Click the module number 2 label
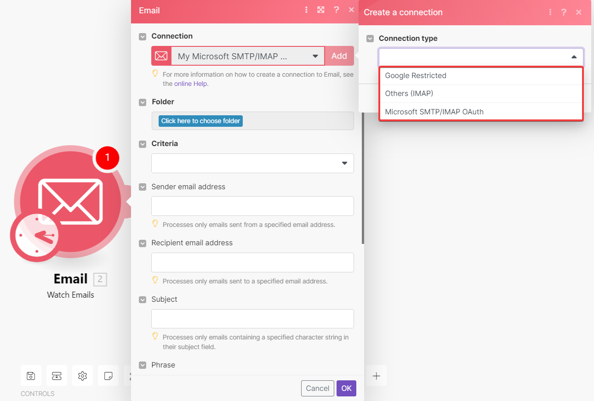The height and width of the screenshot is (401, 594). (100, 279)
